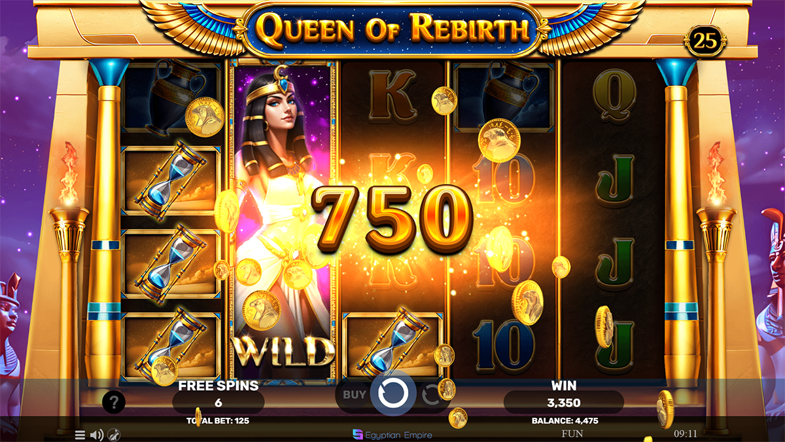Click the central spin button
The height and width of the screenshot is (442, 785).
(393, 394)
